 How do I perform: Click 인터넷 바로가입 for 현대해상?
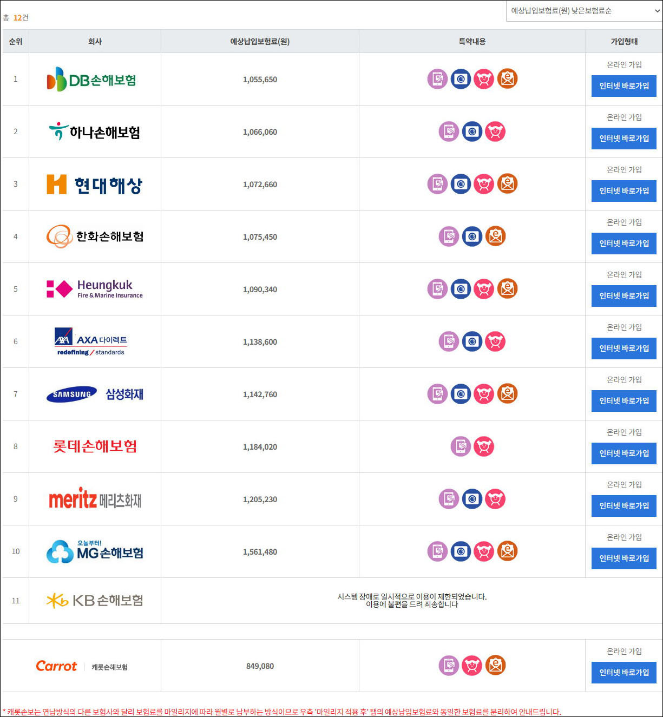pyautogui.click(x=624, y=191)
